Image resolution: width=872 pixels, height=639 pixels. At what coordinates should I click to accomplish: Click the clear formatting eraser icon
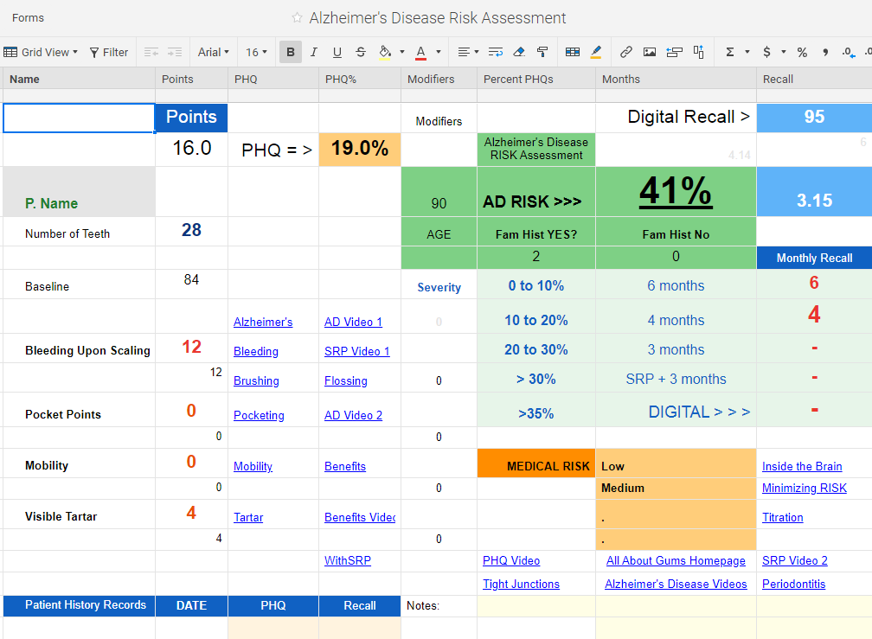519,52
